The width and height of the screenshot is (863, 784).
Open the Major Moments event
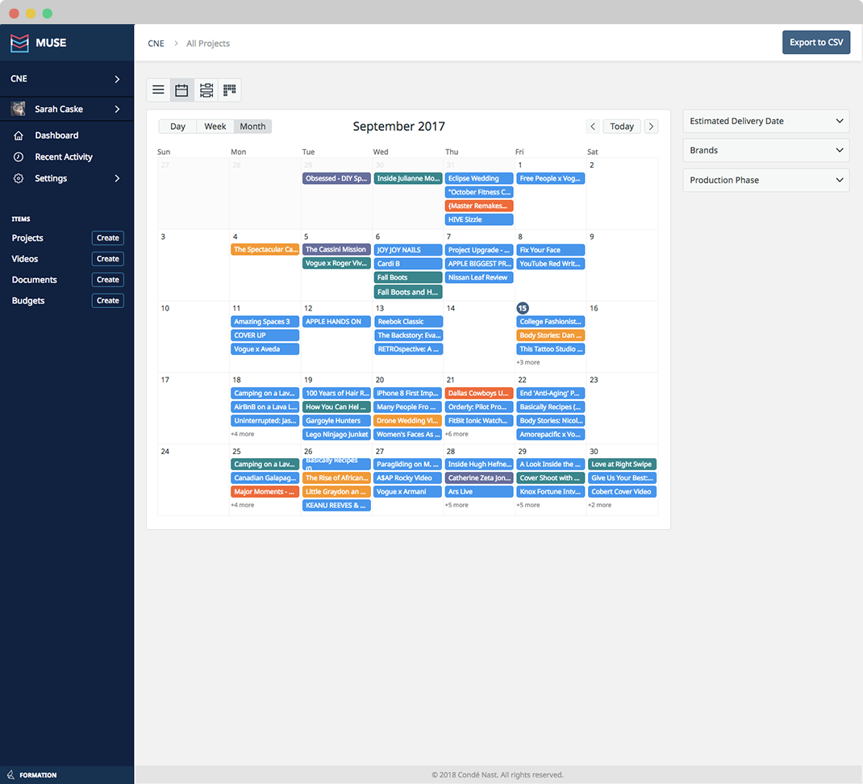pyautogui.click(x=265, y=492)
